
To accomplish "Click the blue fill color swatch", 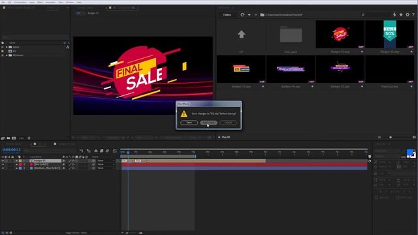I will click(410, 152).
